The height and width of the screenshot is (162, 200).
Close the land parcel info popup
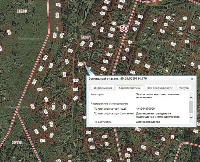192,79
